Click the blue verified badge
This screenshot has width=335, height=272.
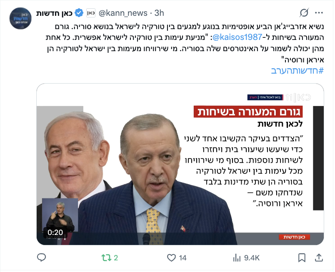coord(79,13)
